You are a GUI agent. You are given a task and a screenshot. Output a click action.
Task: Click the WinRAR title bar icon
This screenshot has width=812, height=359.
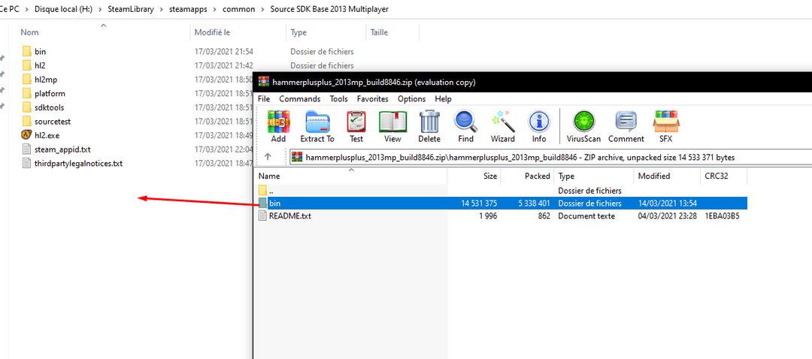pyautogui.click(x=264, y=82)
